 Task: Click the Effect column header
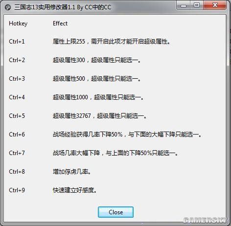click(x=60, y=23)
